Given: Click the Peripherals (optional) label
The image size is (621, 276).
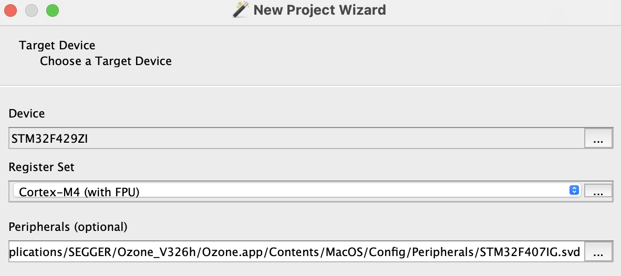Looking at the screenshot, I should [x=68, y=227].
